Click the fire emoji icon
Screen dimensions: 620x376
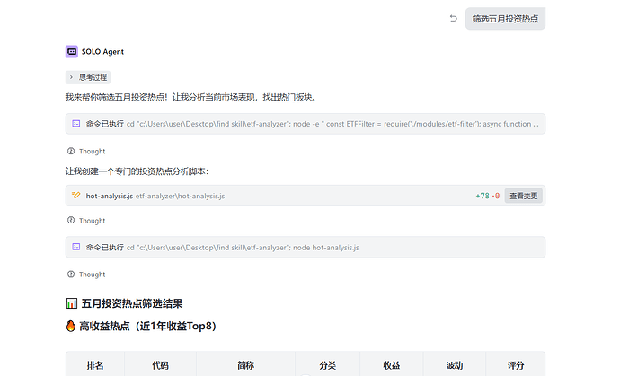click(x=71, y=326)
